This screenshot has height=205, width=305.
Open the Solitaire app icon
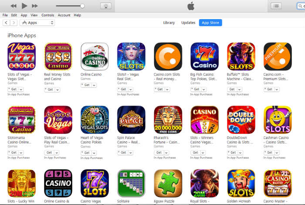click(131, 183)
